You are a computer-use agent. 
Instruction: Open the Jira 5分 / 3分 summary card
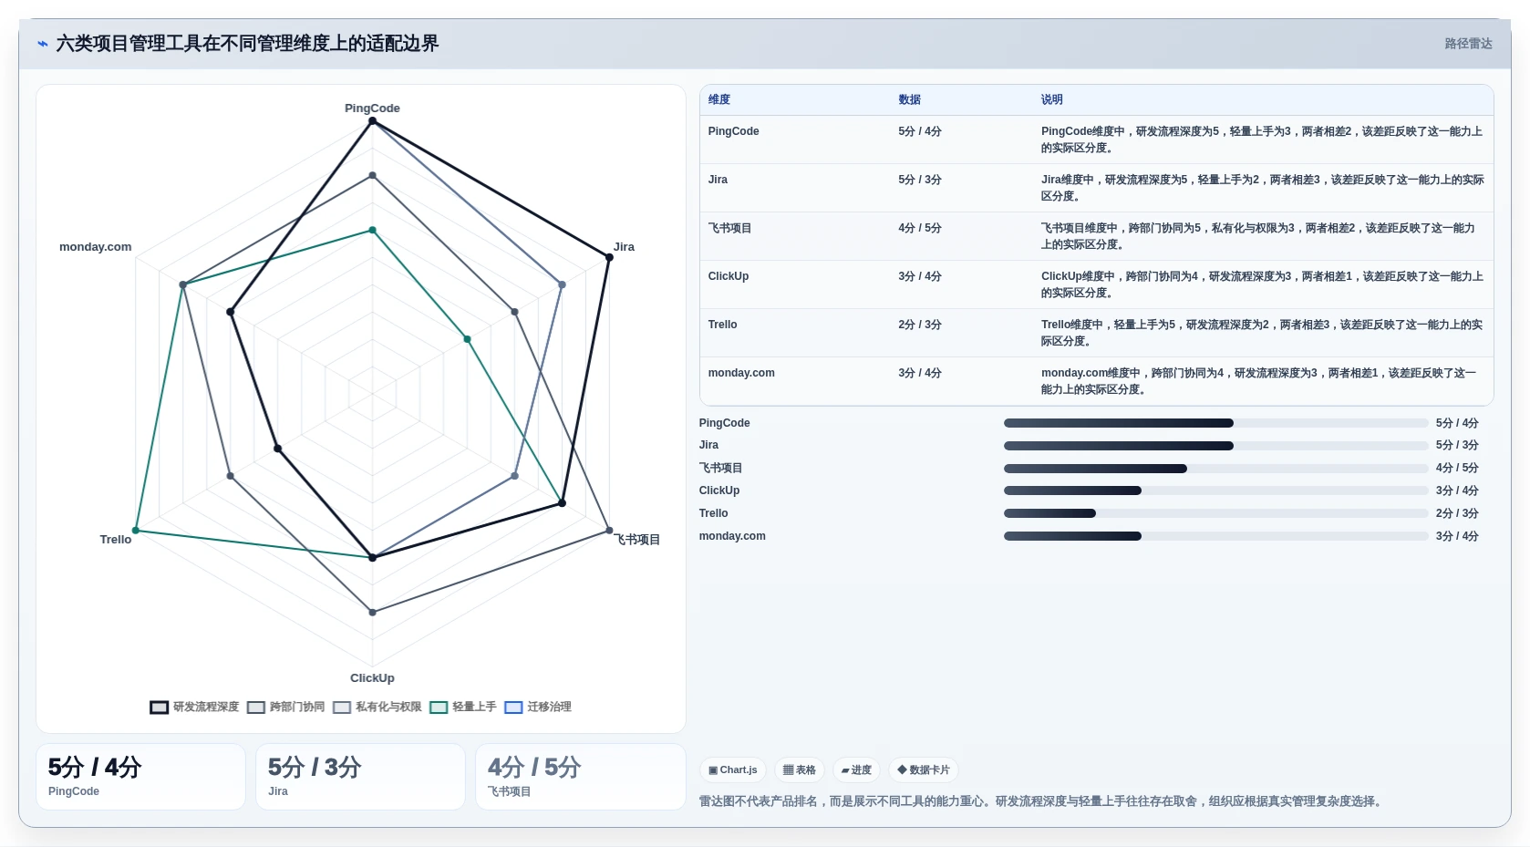click(360, 777)
